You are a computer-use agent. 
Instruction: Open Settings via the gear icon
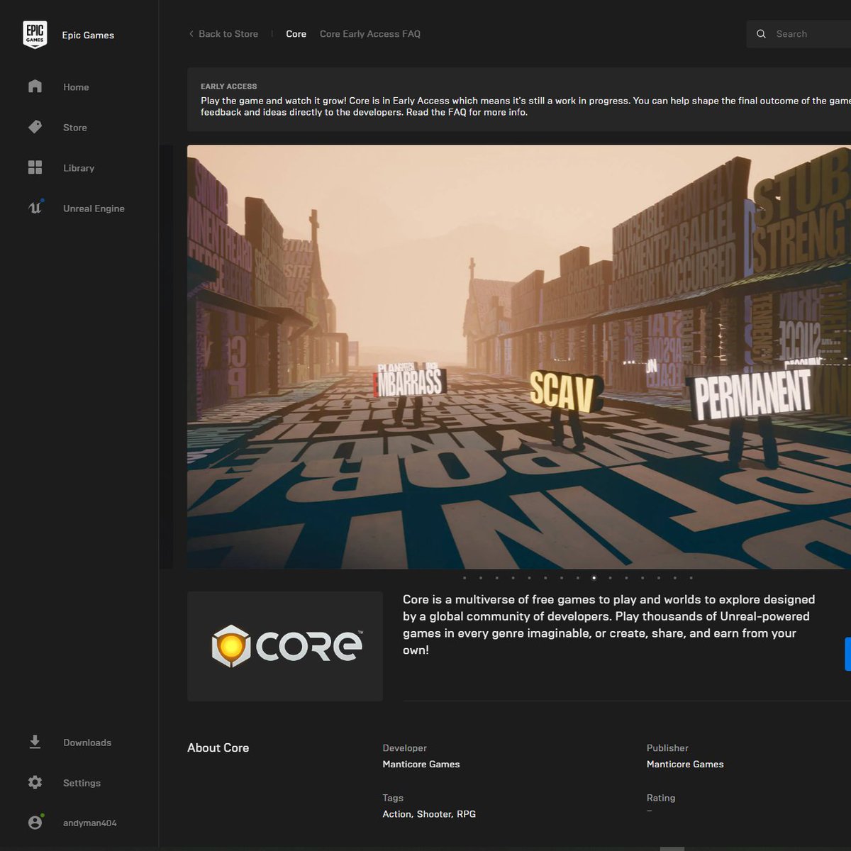[x=35, y=782]
